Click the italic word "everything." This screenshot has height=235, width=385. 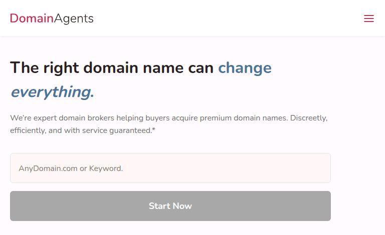pyautogui.click(x=52, y=92)
